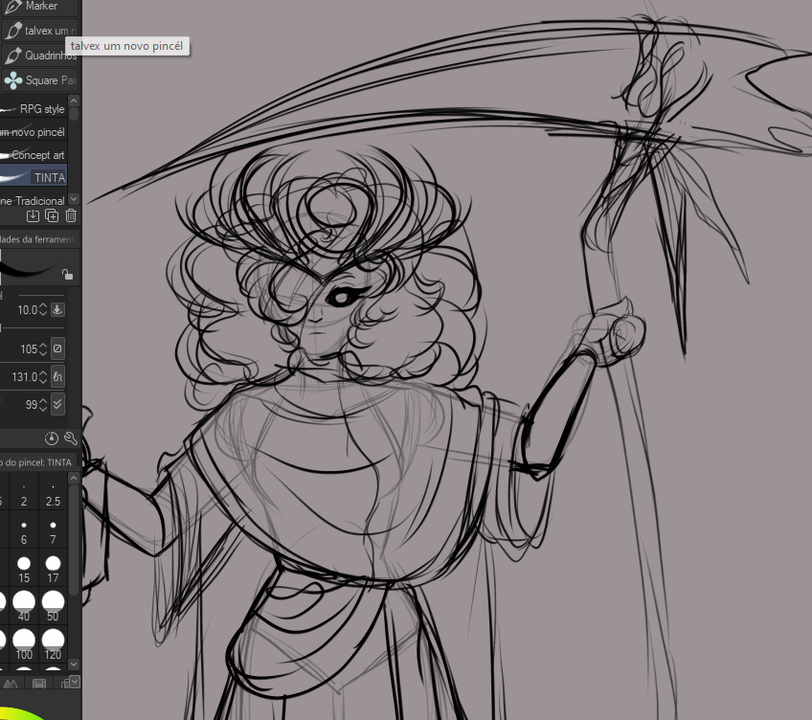Viewport: 812px width, 720px height.
Task: Open the mountain-shaped panel tab icon
Action: [x=11, y=684]
